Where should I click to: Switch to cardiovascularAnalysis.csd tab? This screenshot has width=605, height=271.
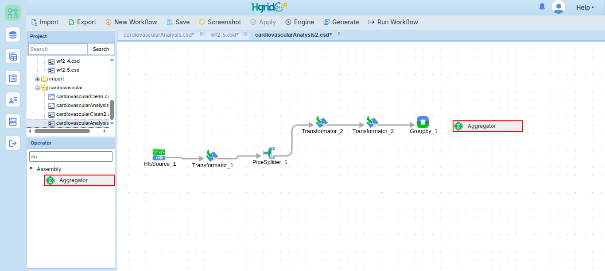click(159, 34)
